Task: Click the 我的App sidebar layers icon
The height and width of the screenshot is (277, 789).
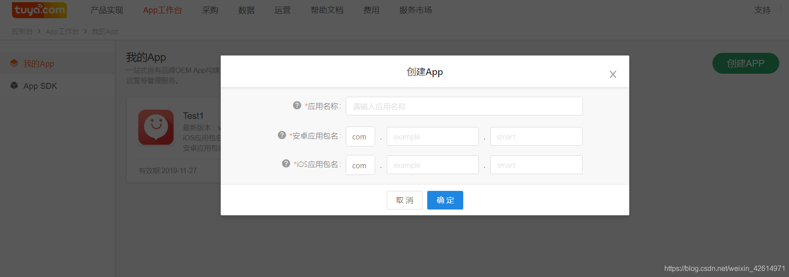Action: pyautogui.click(x=14, y=63)
